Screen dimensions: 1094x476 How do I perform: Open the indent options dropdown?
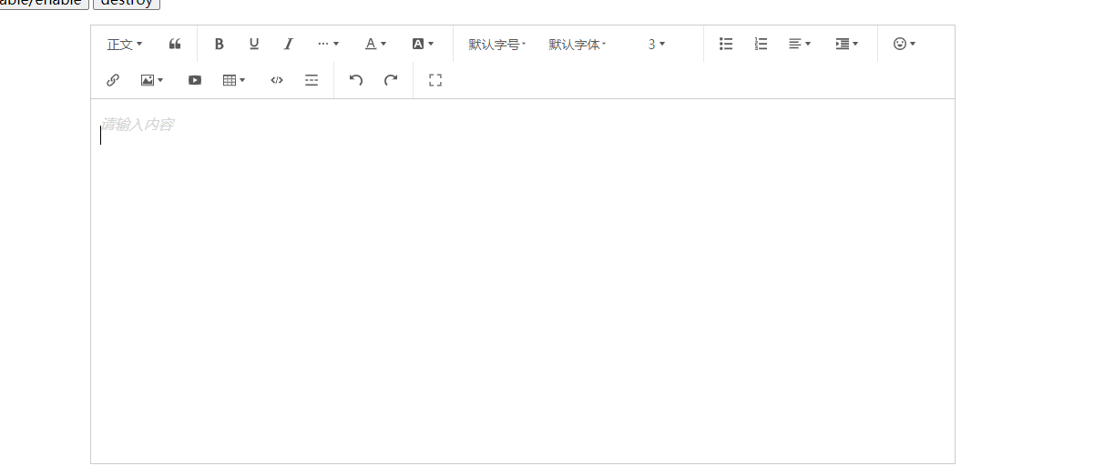[x=847, y=44]
